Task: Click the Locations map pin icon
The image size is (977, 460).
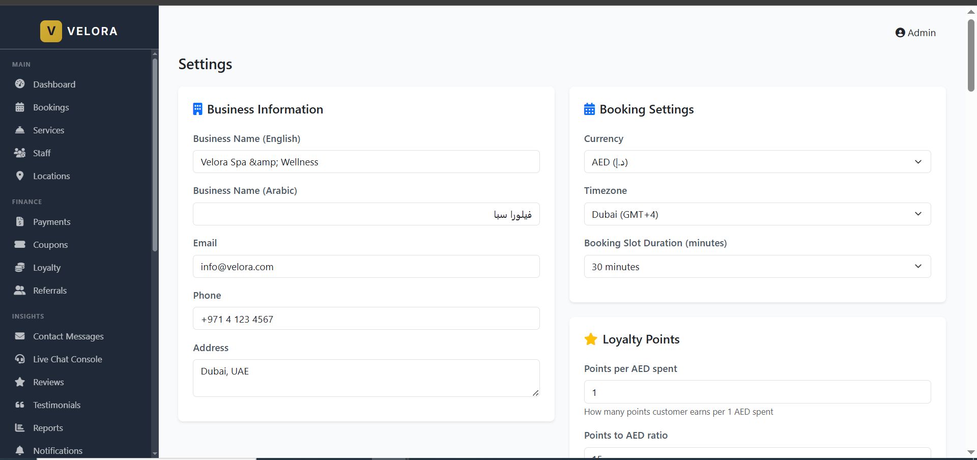Action: coord(20,176)
